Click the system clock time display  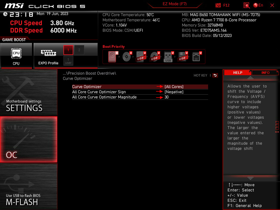(x=21, y=14)
